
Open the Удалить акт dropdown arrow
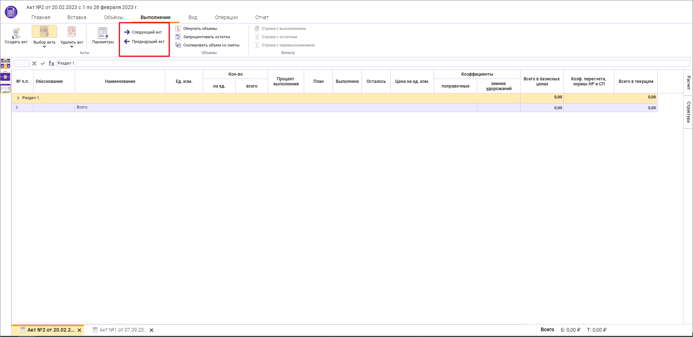(x=72, y=47)
